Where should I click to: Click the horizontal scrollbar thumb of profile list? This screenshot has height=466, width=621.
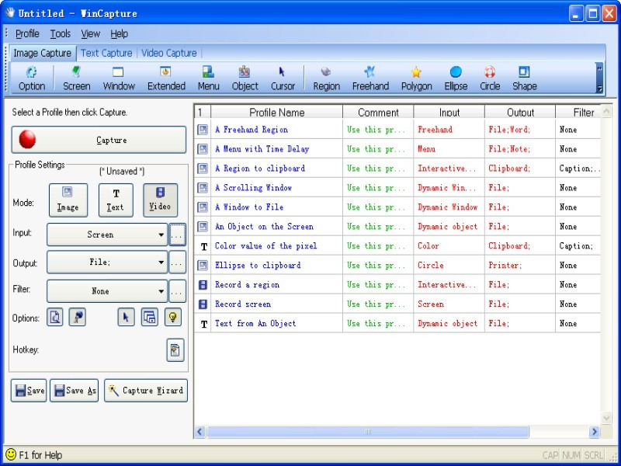pyautogui.click(x=367, y=432)
